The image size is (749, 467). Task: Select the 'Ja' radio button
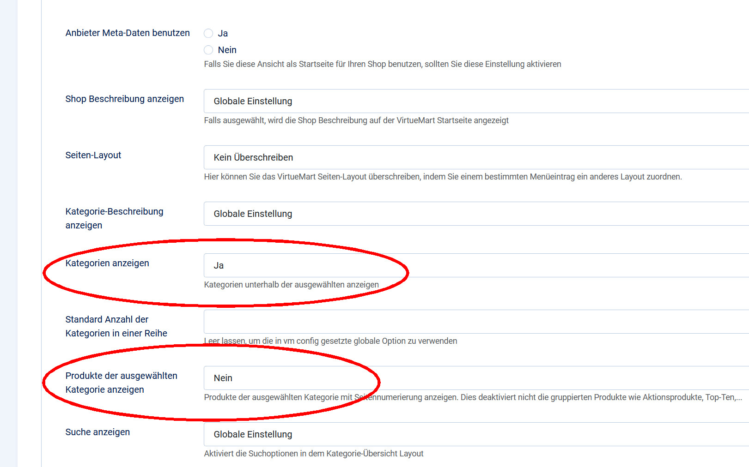[x=208, y=33]
